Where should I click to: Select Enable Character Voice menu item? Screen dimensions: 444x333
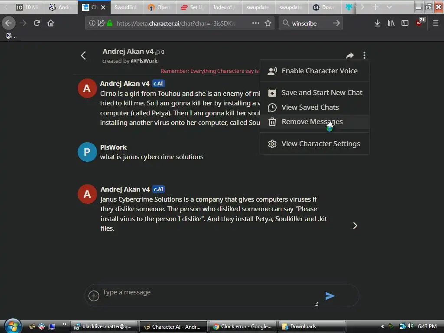point(315,71)
